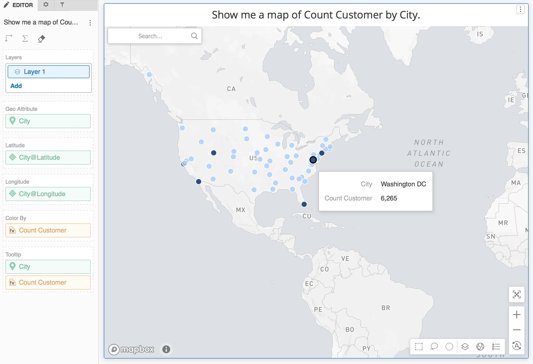Click the eraser clear icon
The width and height of the screenshot is (533, 364).
click(41, 39)
